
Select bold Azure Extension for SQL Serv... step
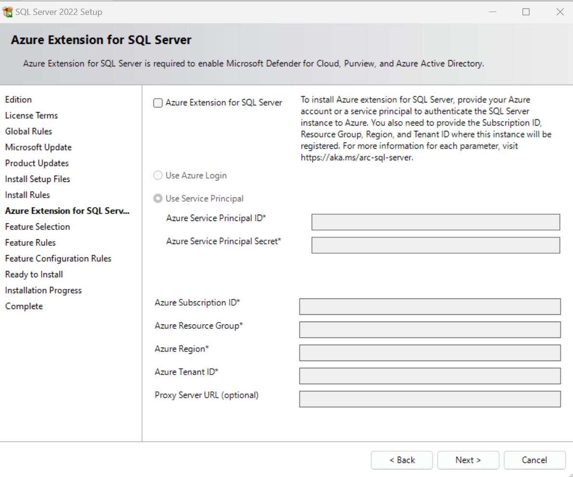tap(67, 211)
